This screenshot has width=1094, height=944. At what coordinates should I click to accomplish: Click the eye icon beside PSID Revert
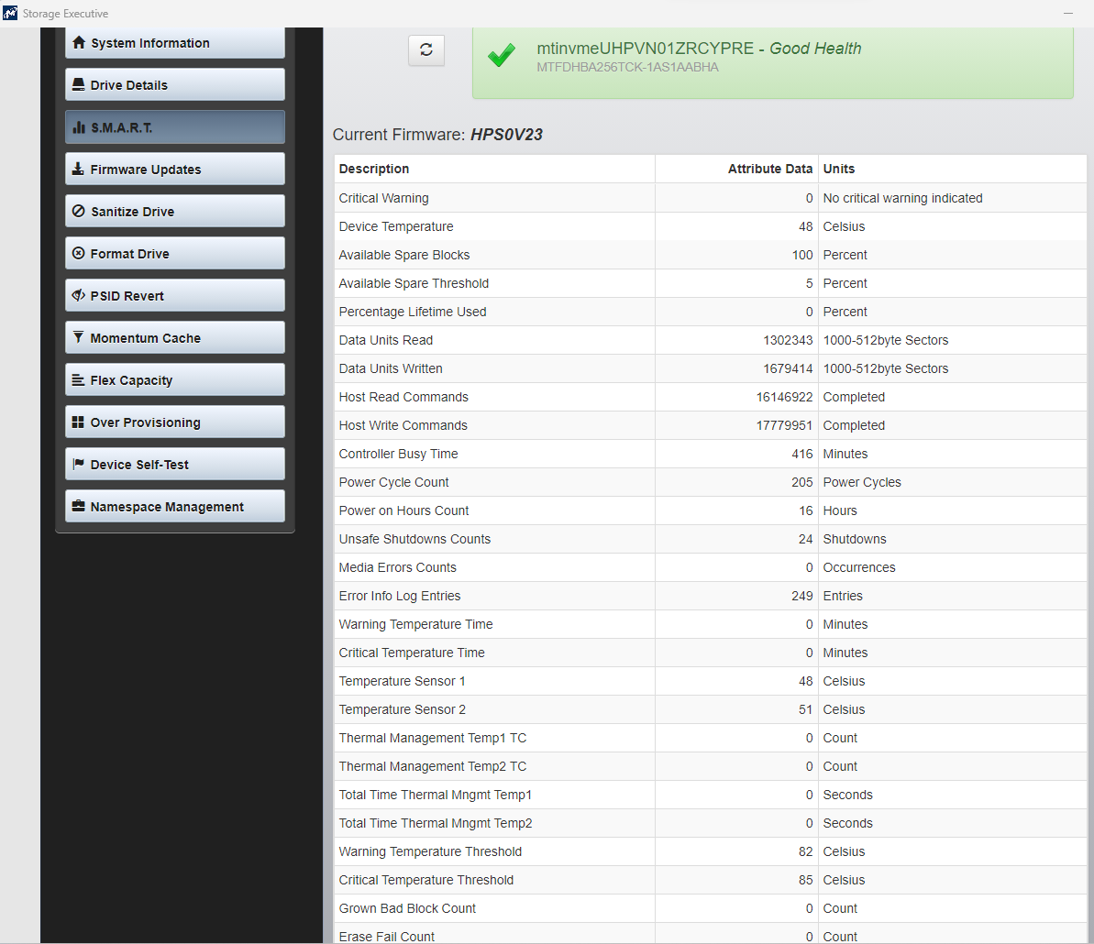click(79, 296)
